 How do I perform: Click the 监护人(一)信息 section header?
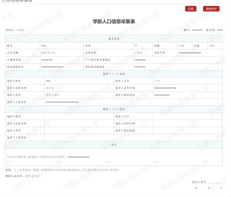coord(114,74)
